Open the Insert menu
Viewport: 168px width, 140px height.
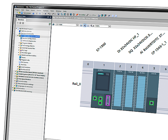pos(33,10)
